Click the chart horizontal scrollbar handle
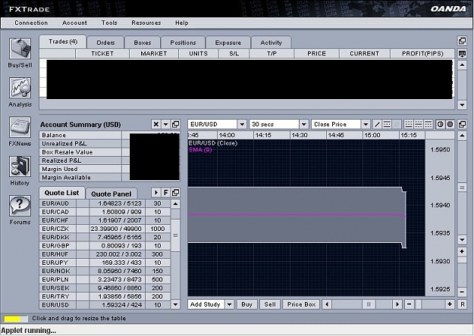The width and height of the screenshot is (474, 336). (369, 304)
